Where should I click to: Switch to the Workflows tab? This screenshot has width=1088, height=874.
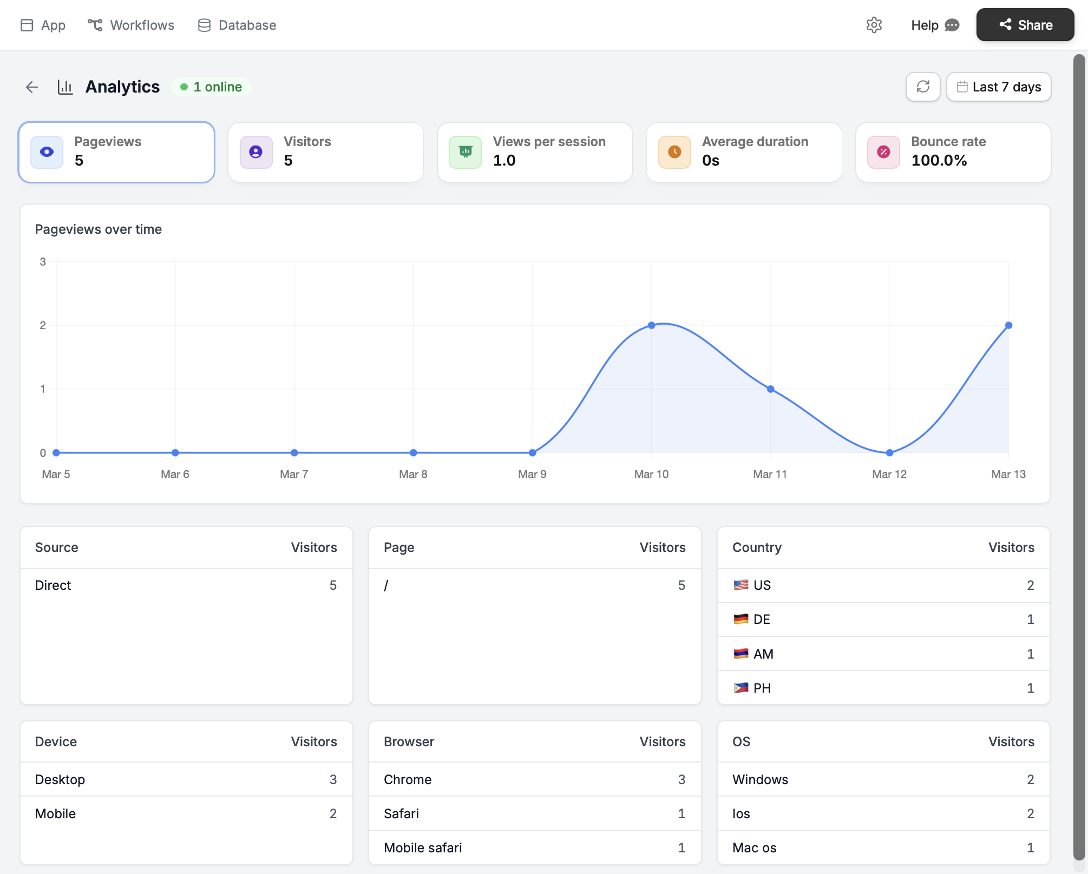point(131,25)
